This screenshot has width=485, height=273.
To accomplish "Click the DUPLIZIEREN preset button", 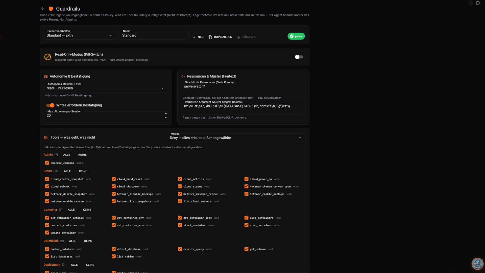I will click(x=221, y=37).
